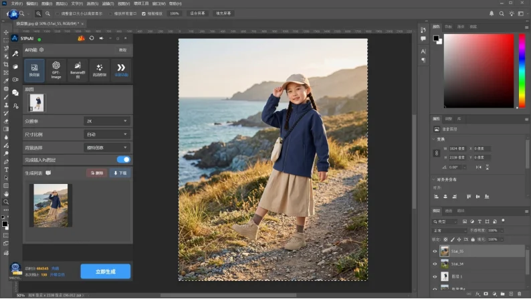
Task: Select the Crop tool in toolbar
Action: 6,64
